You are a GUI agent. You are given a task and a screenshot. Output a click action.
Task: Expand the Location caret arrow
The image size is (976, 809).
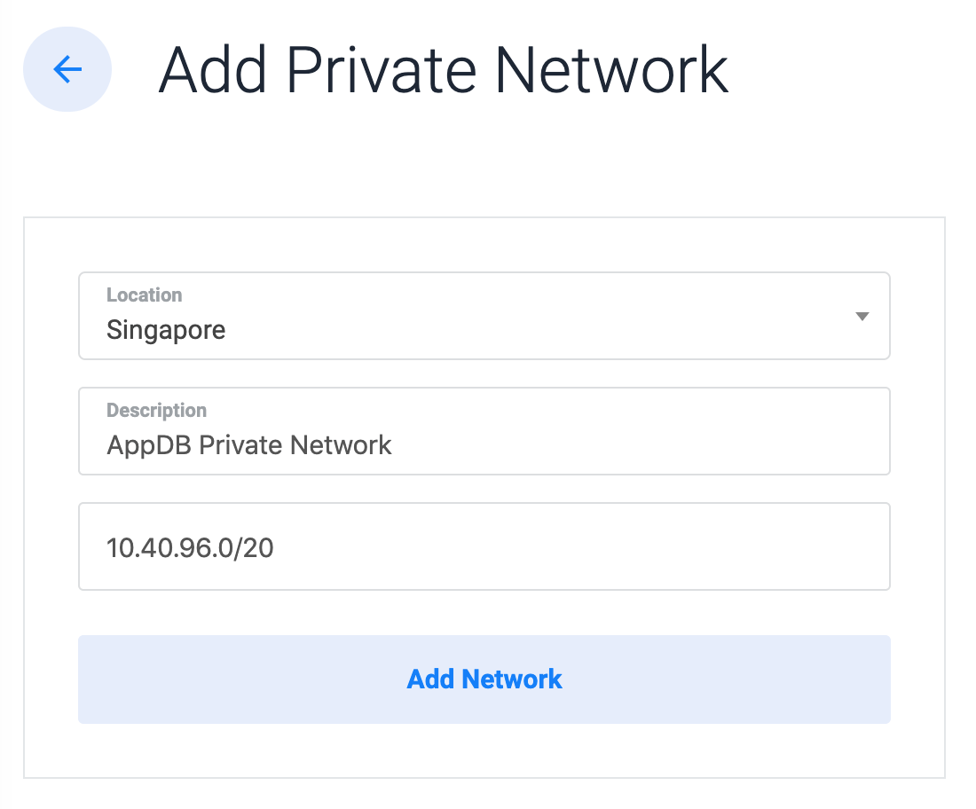(862, 316)
